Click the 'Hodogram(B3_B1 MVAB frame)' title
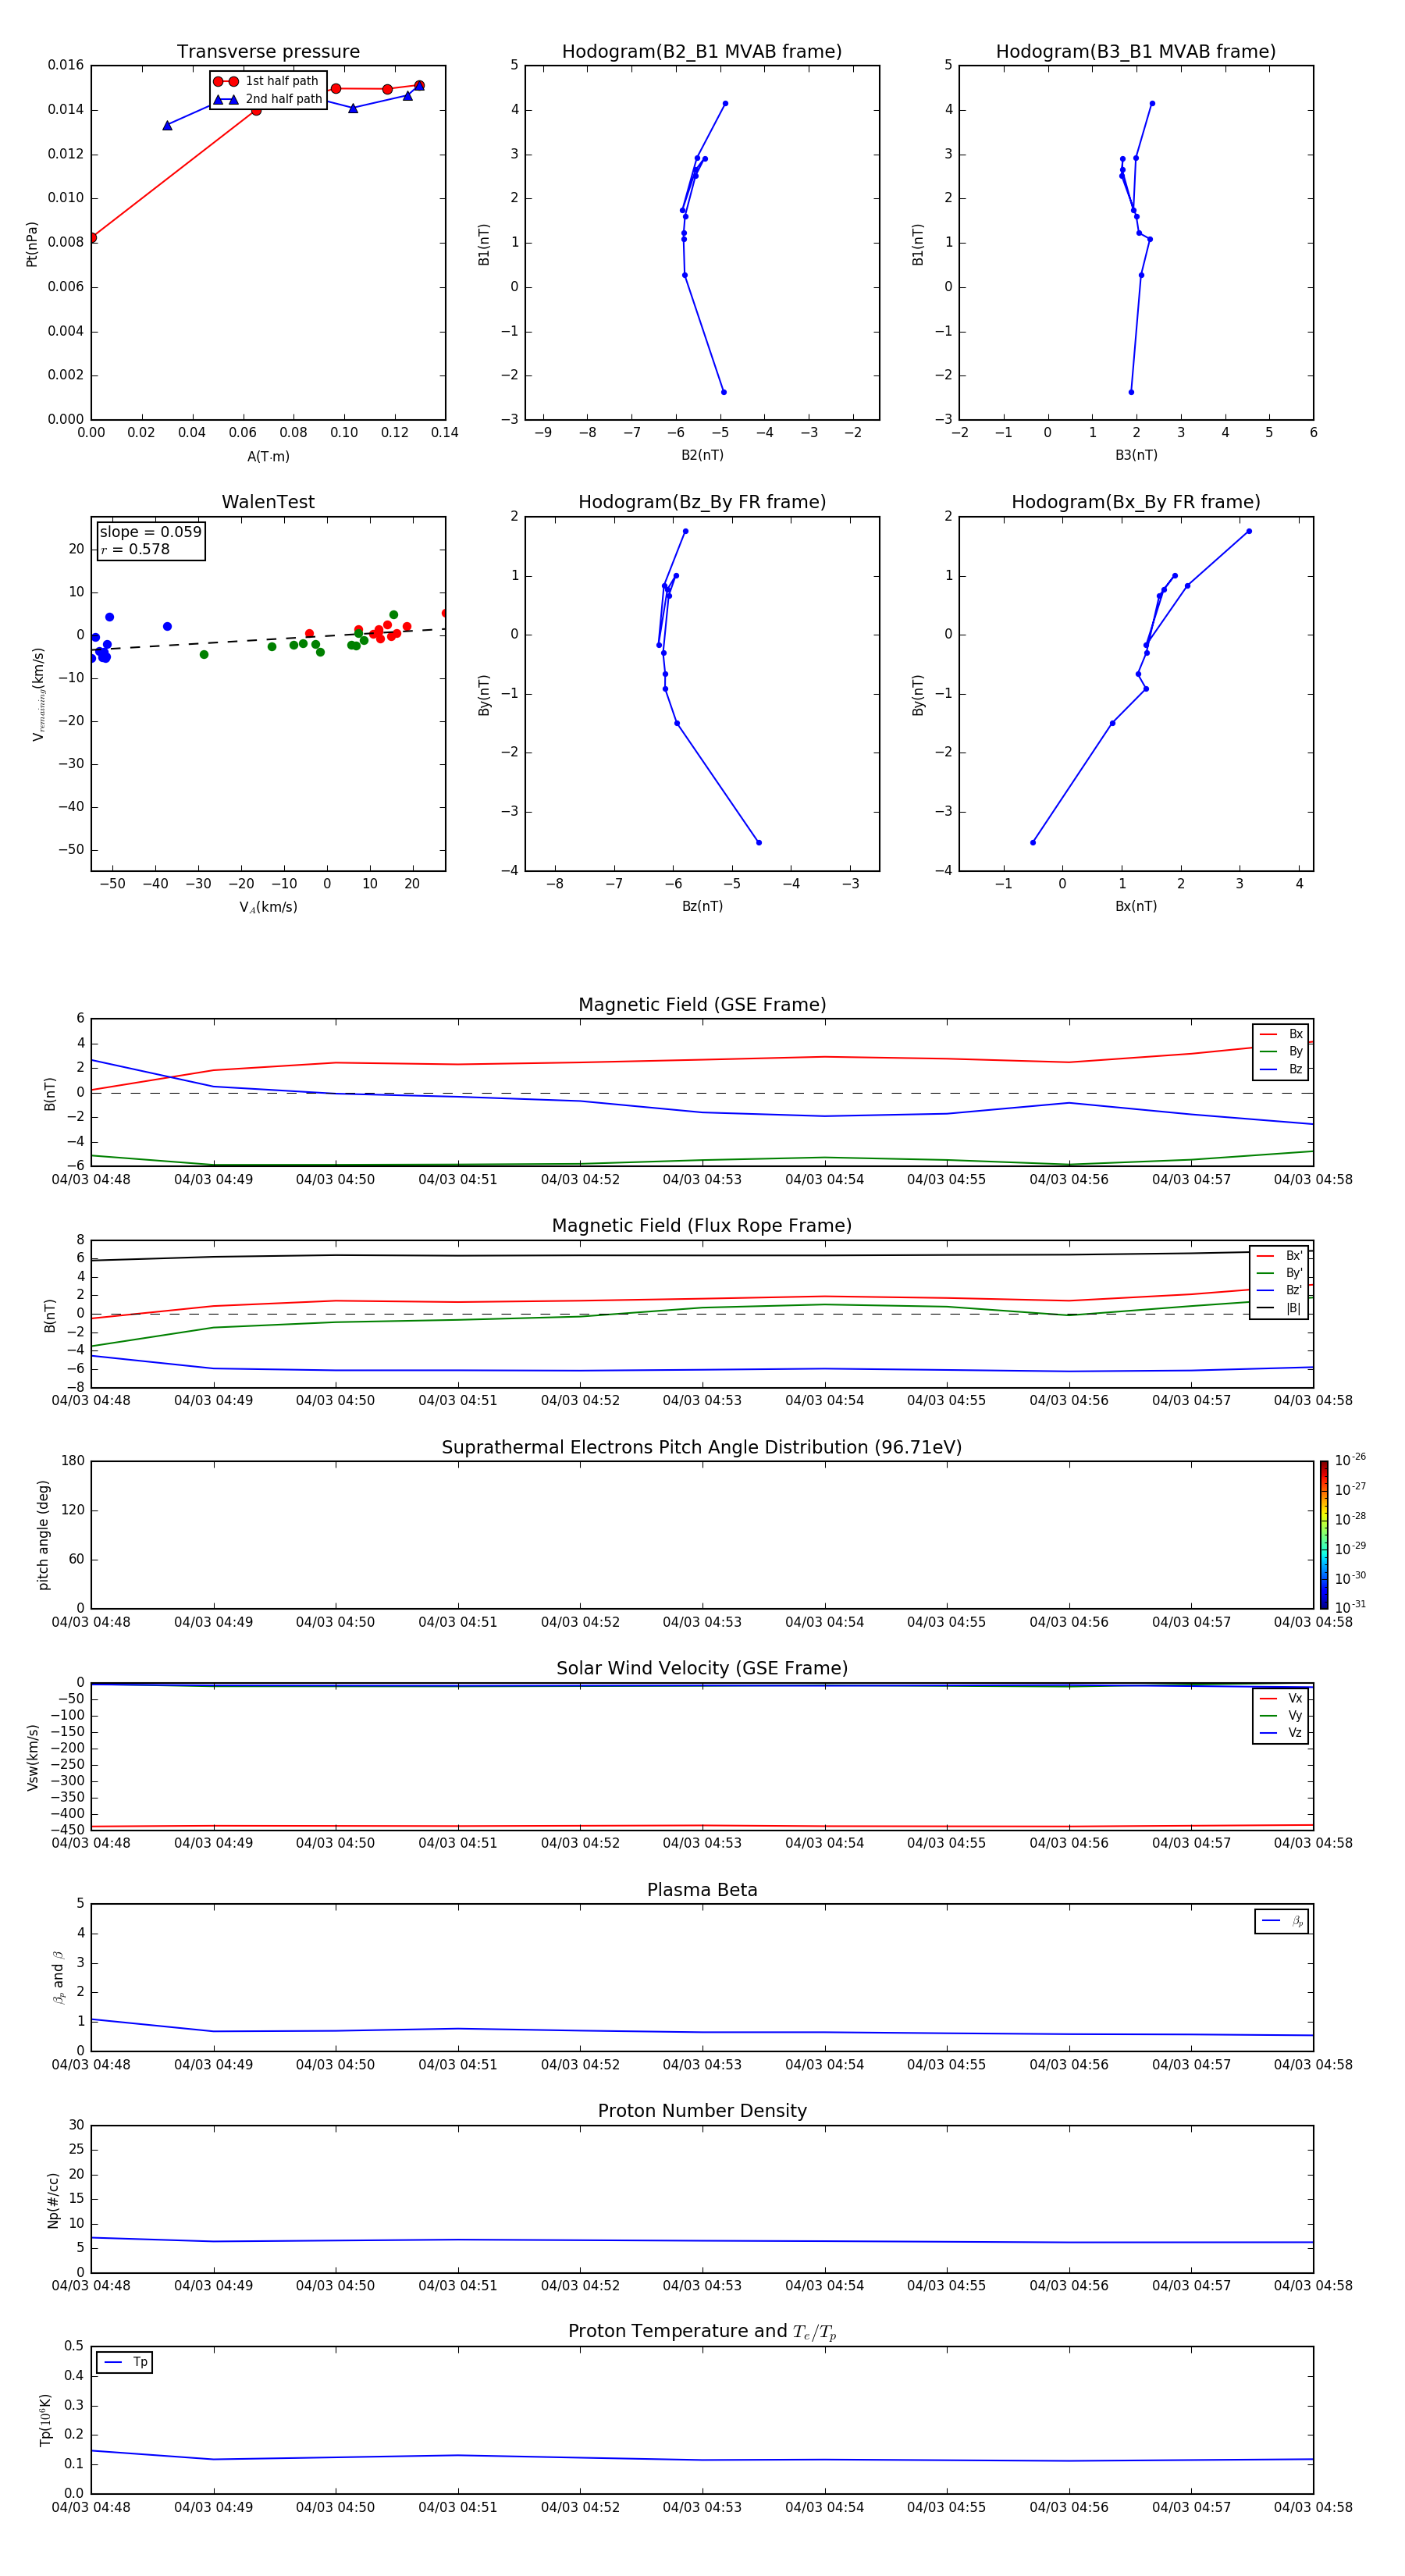Screen dimensions: 1405x2576 click(1136, 51)
